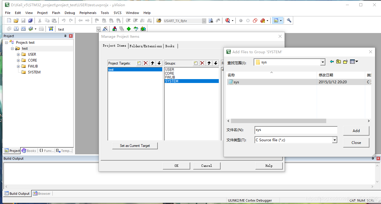This screenshot has width=381, height=204.
Task: Collapse the test target node
Action: [x=12, y=48]
